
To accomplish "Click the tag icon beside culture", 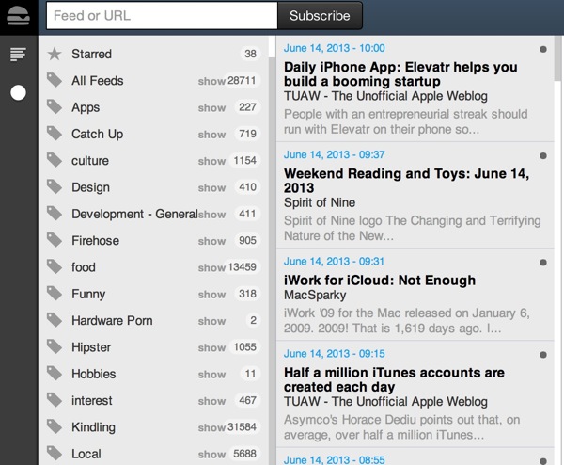I will point(55,160).
